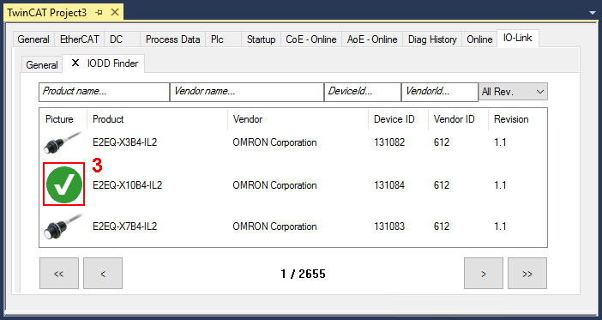This screenshot has height=320, width=602.
Task: Click the Product name filter field
Action: [x=104, y=92]
